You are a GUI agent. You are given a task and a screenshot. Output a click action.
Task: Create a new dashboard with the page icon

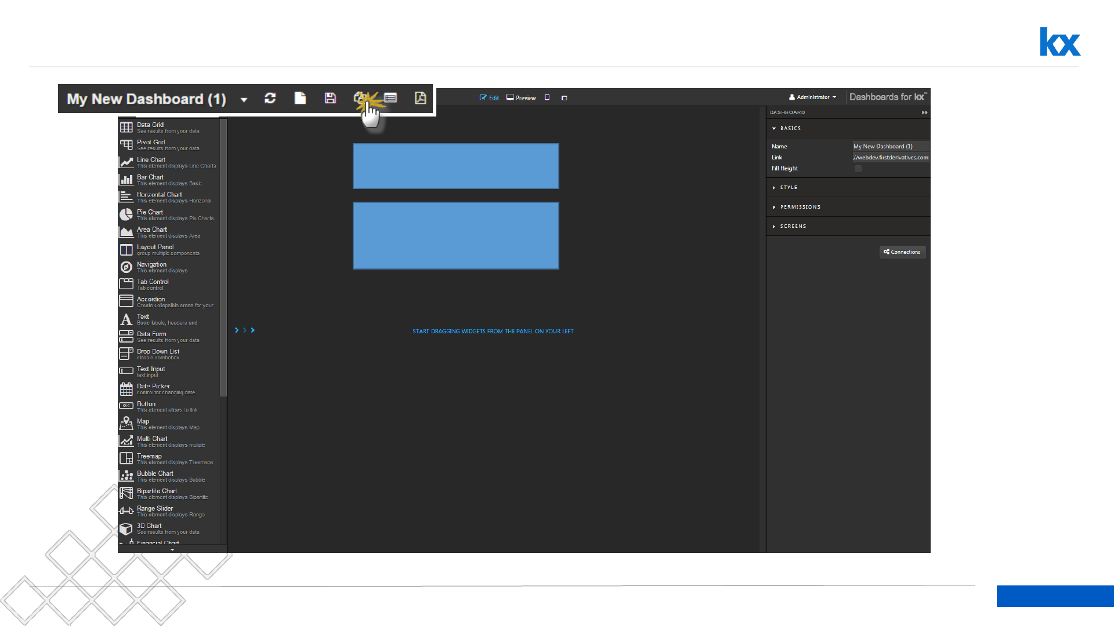pyautogui.click(x=300, y=99)
